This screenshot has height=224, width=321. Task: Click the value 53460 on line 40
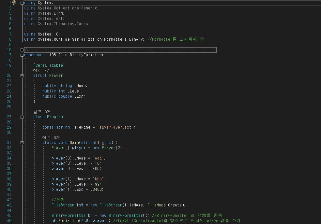click(x=96, y=189)
